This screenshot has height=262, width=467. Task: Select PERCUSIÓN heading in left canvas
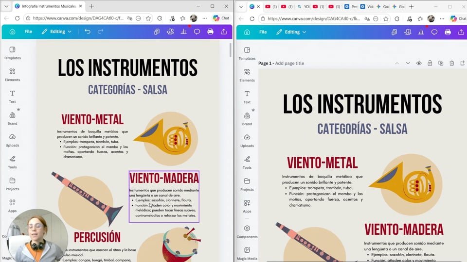point(97,237)
